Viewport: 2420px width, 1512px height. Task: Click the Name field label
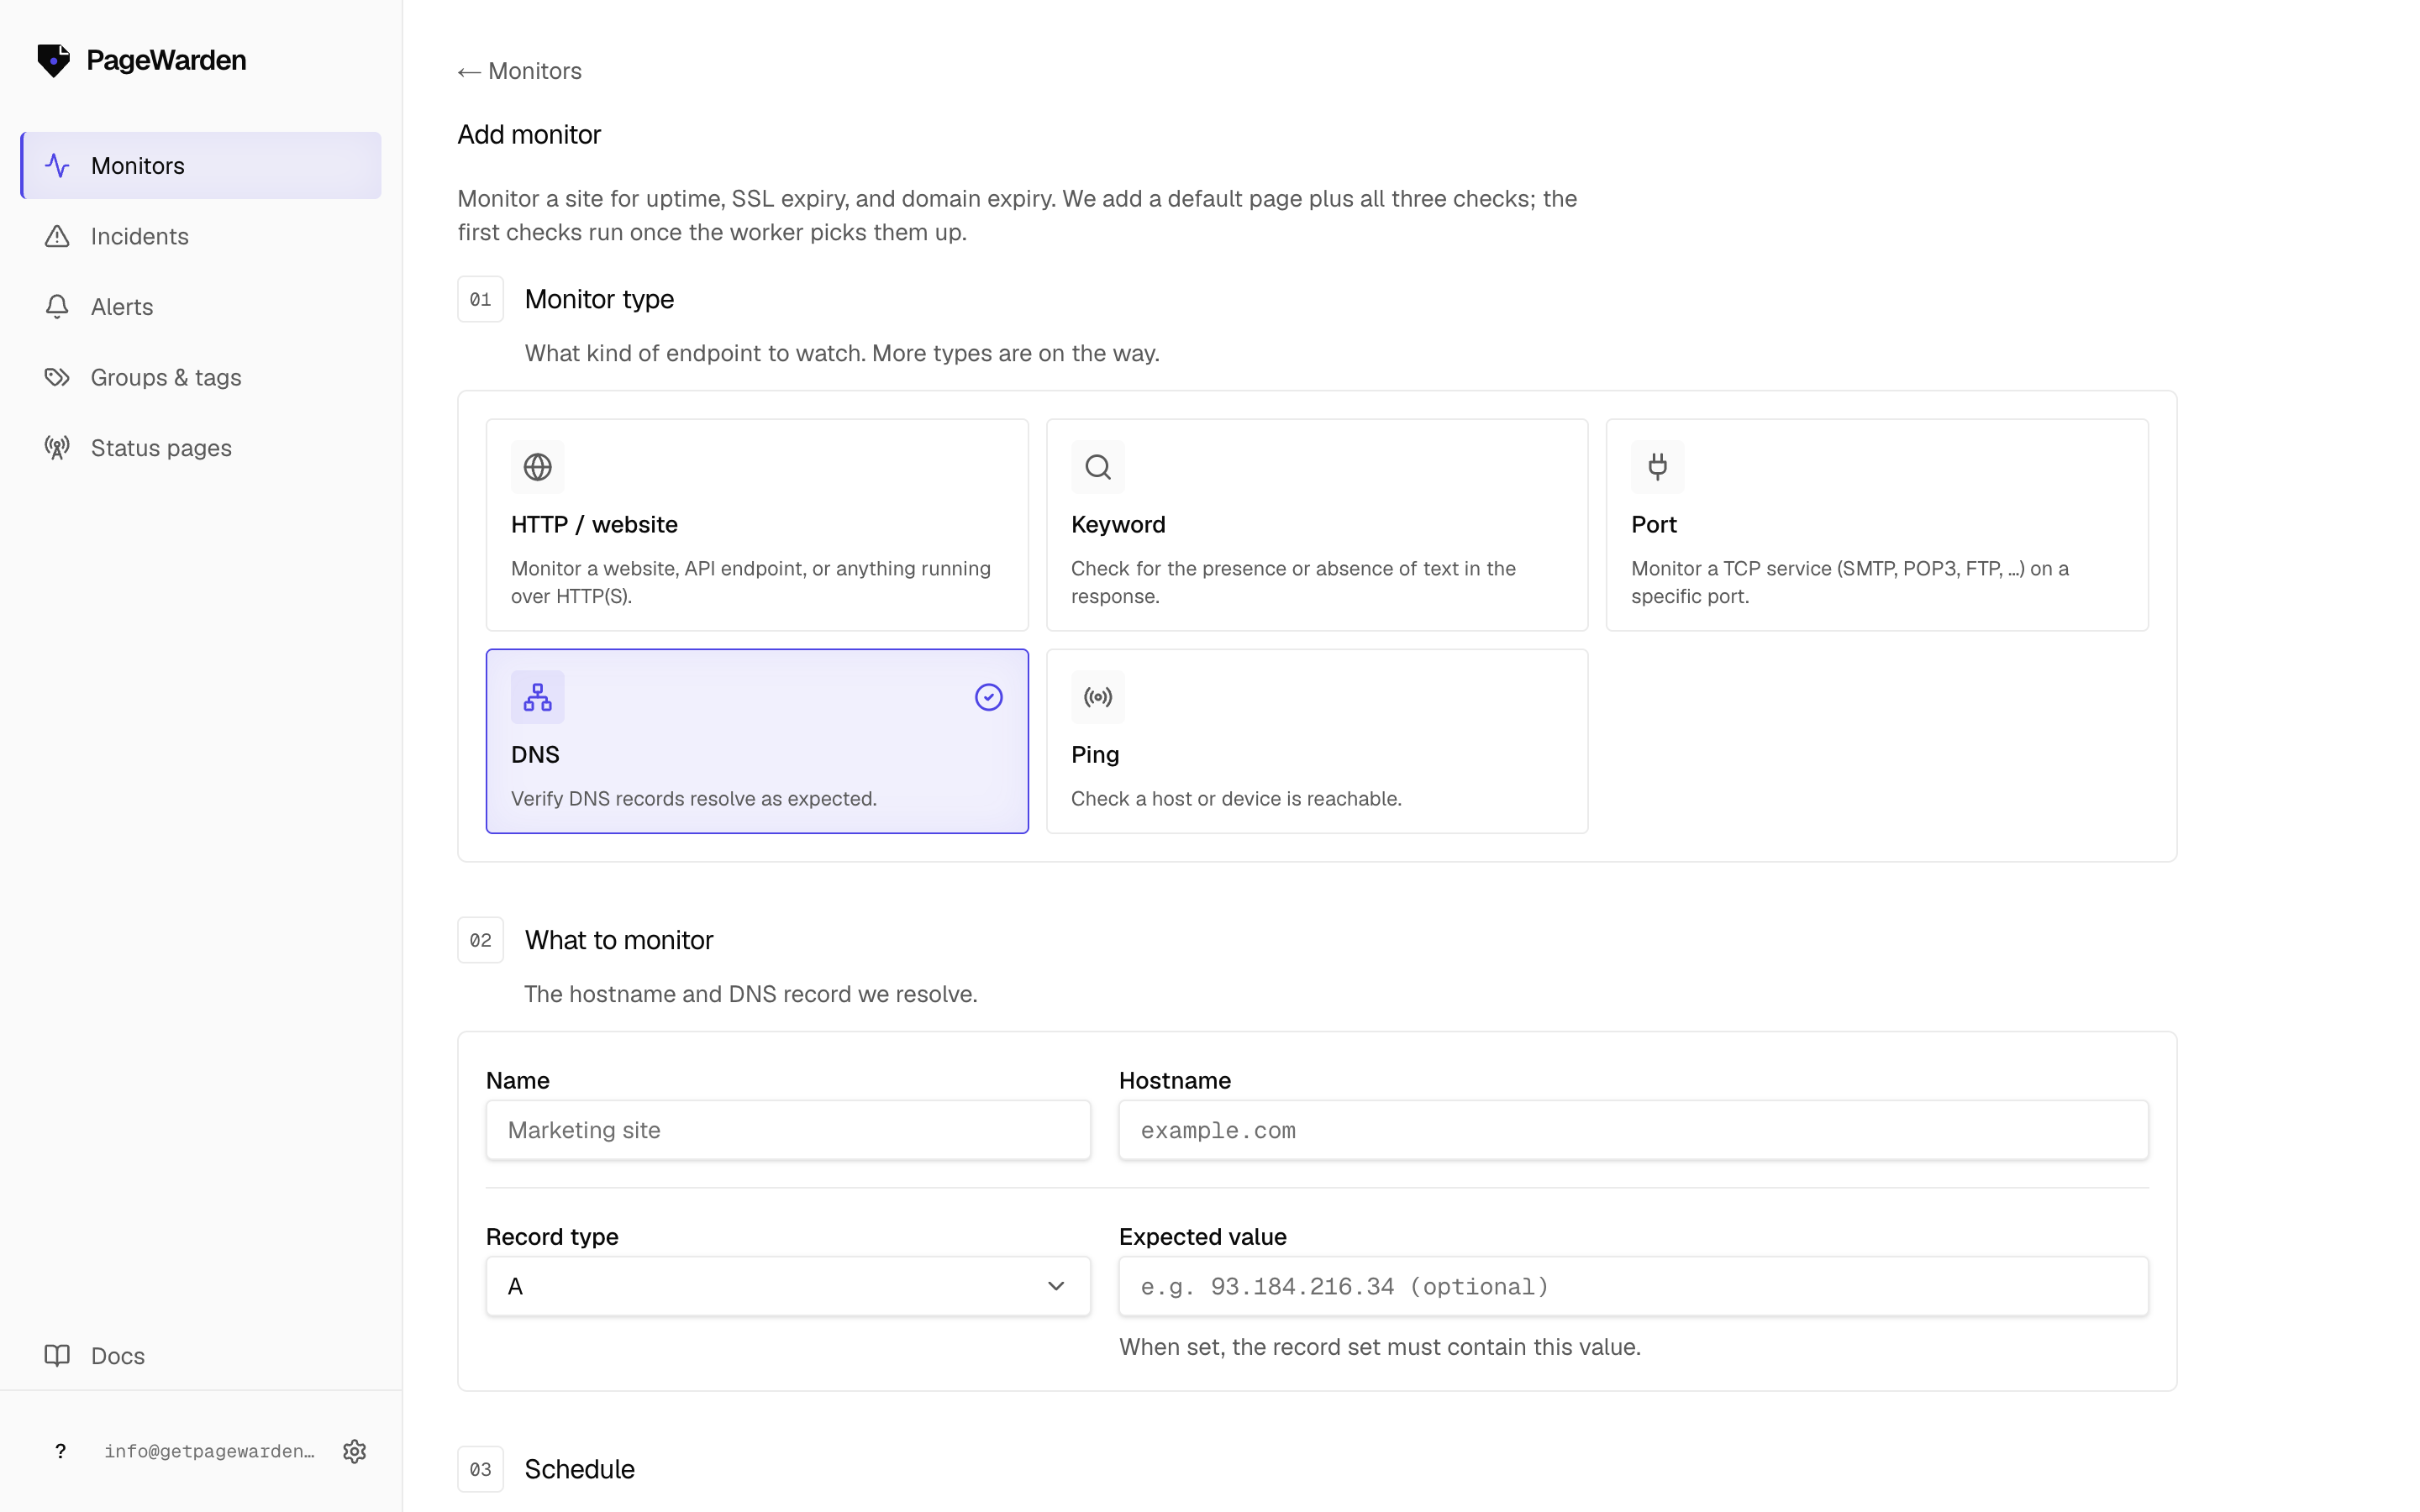click(x=518, y=1080)
